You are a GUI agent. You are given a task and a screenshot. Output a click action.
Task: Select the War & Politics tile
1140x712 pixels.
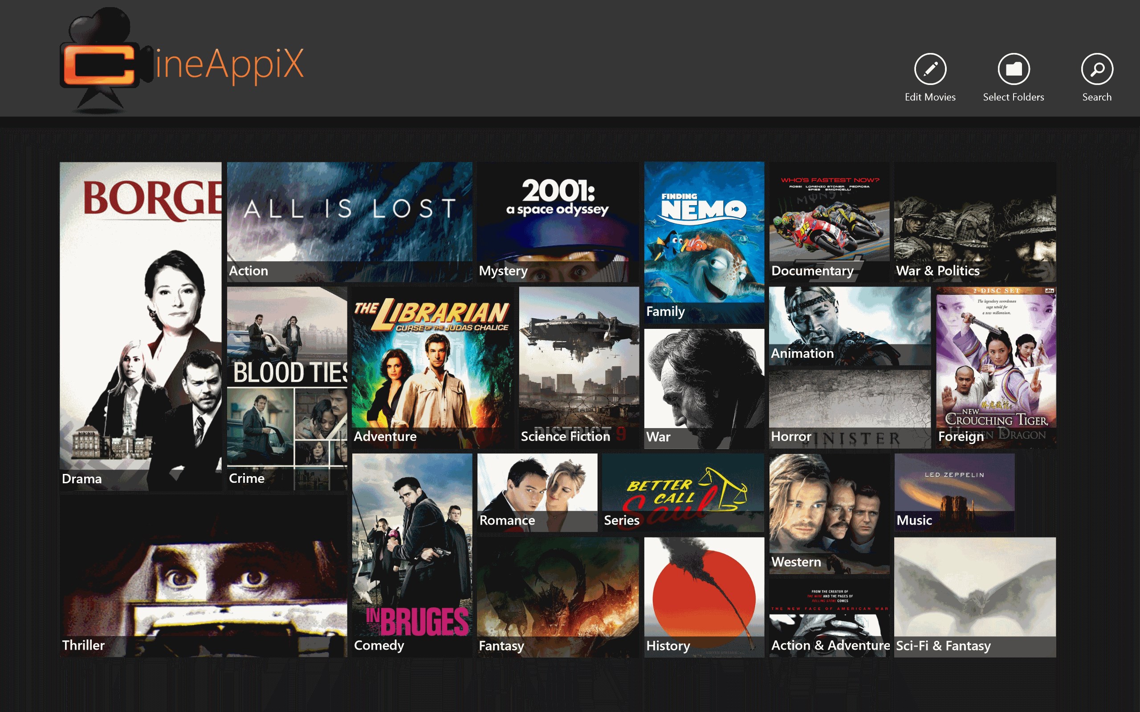pos(975,222)
